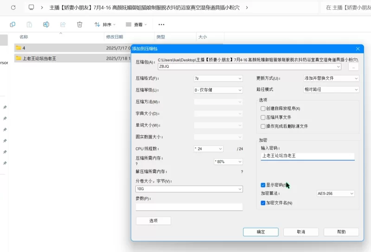Click the delete trash icon
The image size is (371, 252).
pos(80,25)
